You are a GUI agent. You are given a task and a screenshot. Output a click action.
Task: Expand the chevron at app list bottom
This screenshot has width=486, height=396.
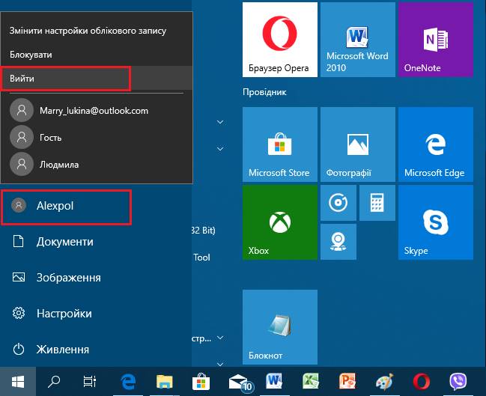[x=220, y=364]
